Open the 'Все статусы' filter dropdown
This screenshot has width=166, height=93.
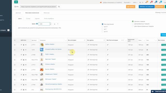tap(162, 40)
